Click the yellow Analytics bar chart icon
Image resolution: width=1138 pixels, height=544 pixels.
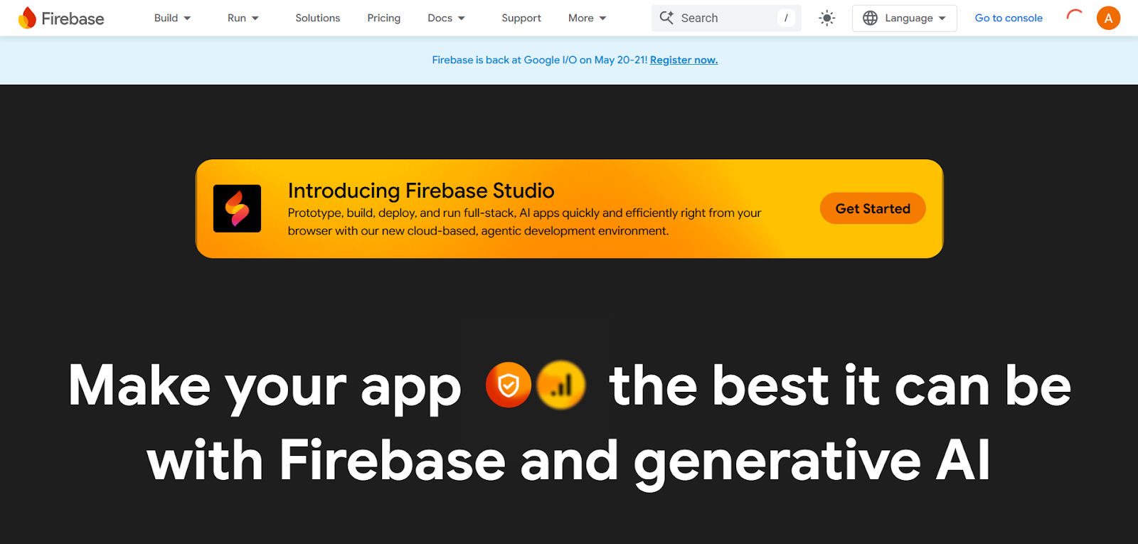click(x=561, y=385)
